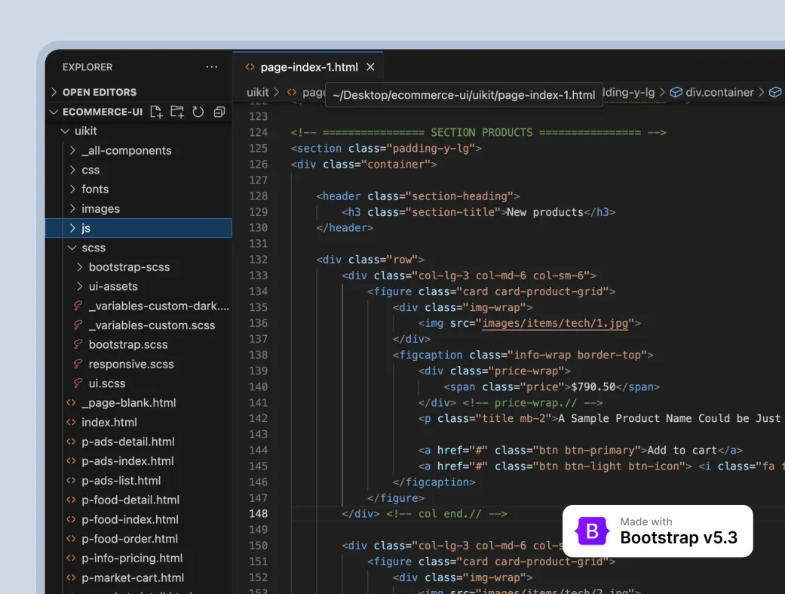Click the Sass icon beside bootstrap.scss
Viewport: 785px width, 594px height.
[x=77, y=345]
